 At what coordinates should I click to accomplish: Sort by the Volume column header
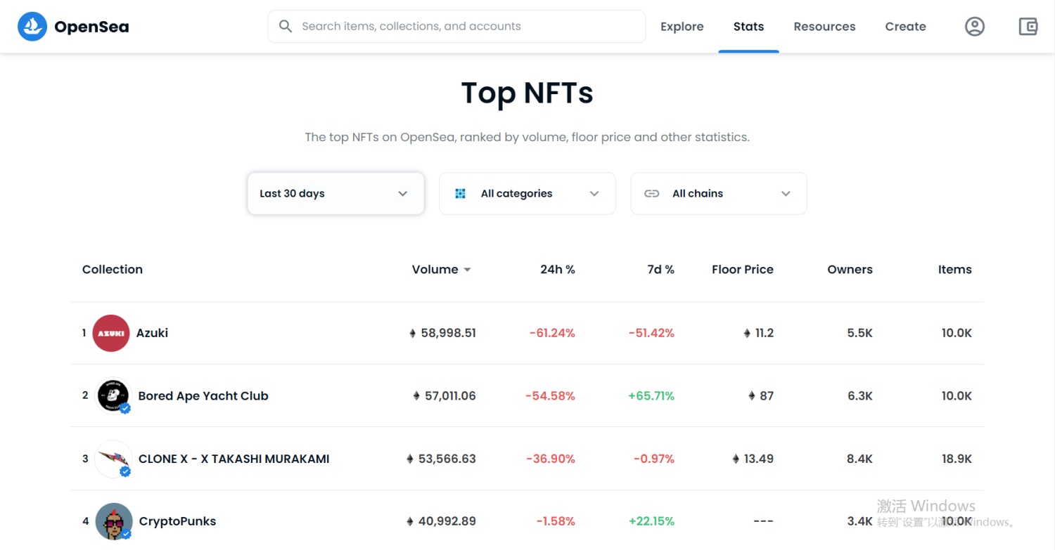pyautogui.click(x=435, y=270)
